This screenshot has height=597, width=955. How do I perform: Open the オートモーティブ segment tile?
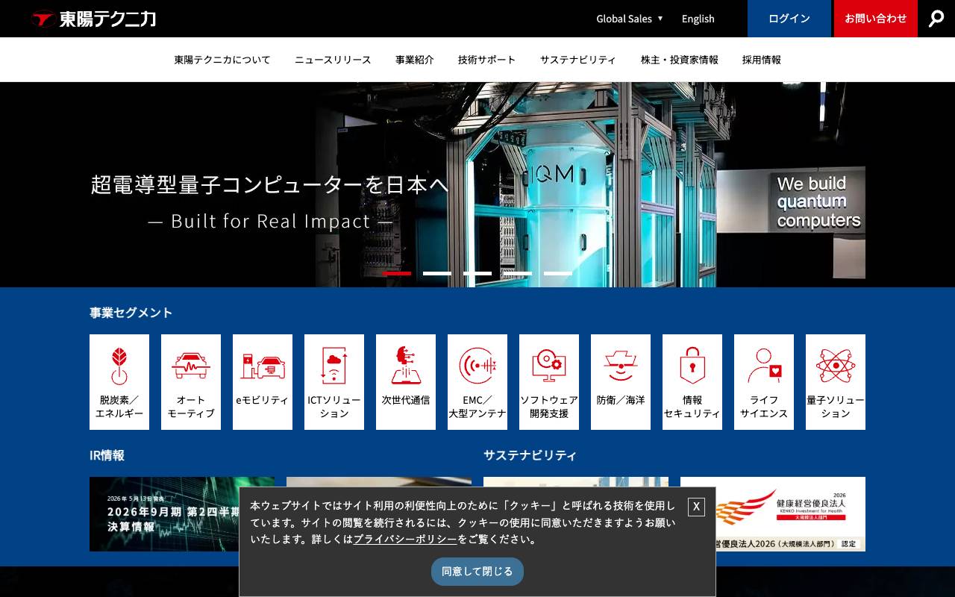[x=191, y=382]
